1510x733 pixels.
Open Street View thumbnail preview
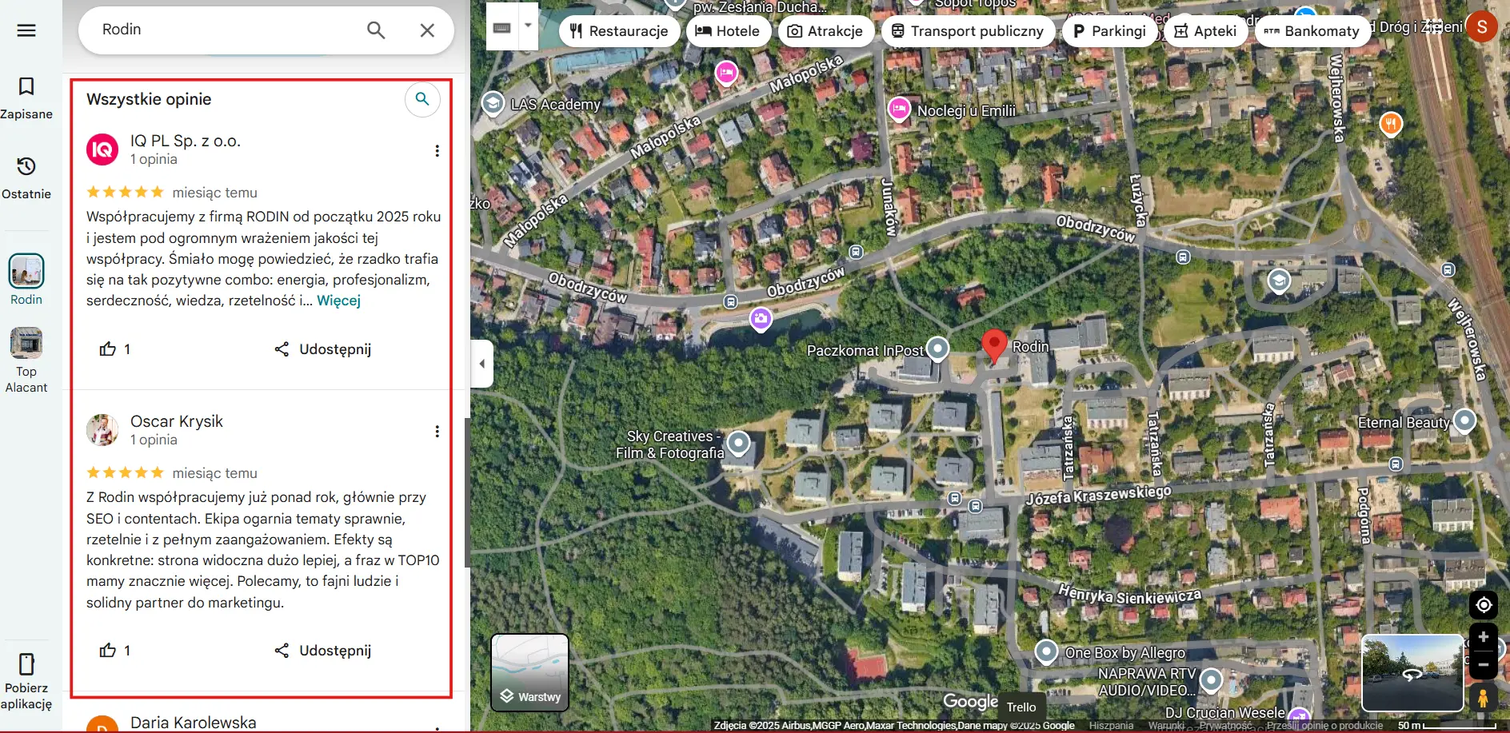point(1412,672)
